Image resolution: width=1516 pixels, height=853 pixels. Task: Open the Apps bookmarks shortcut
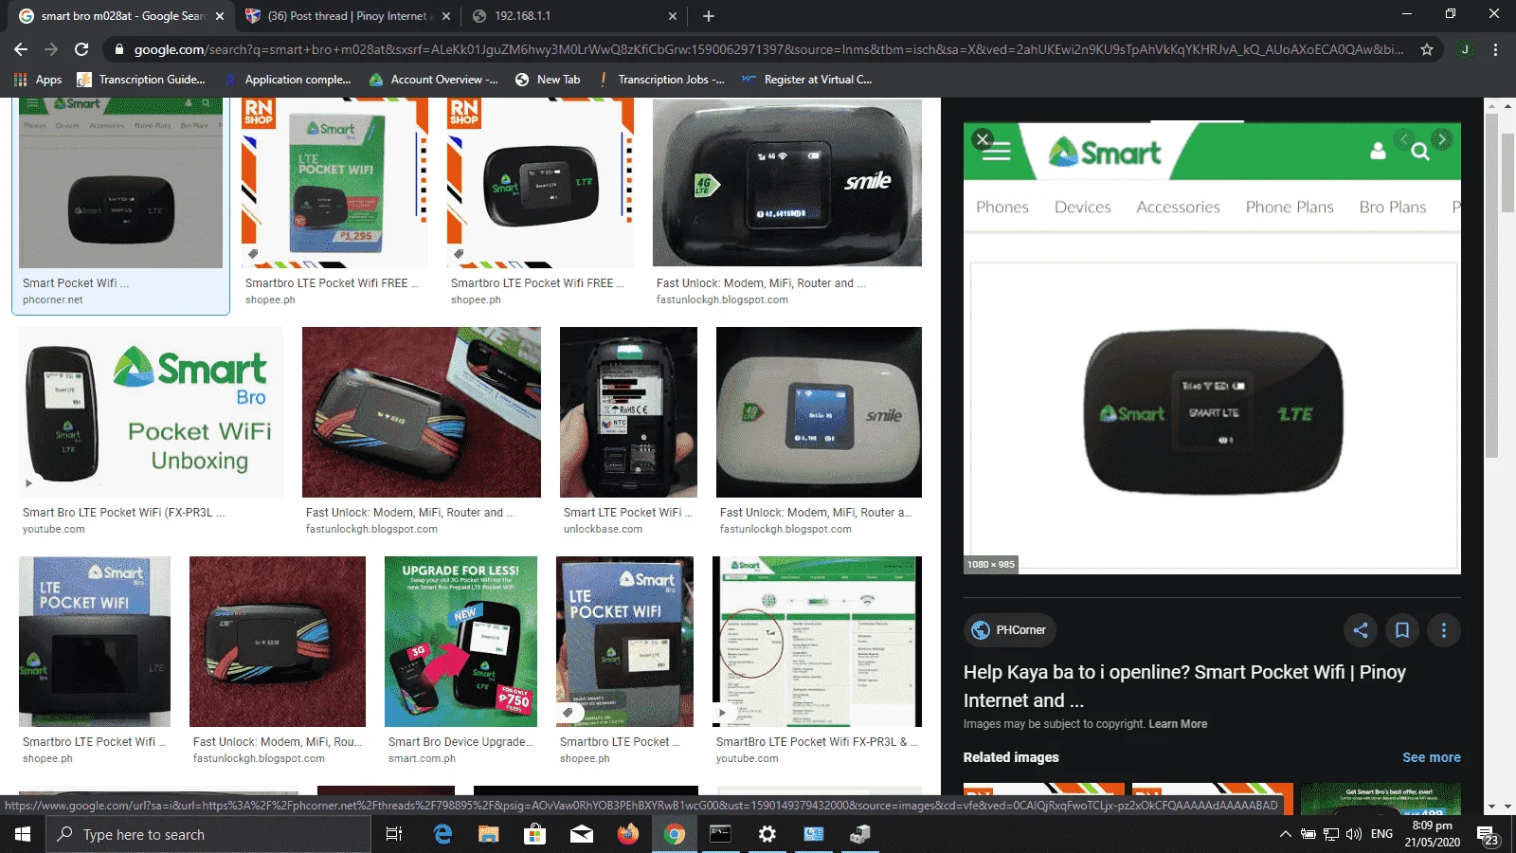tap(38, 80)
